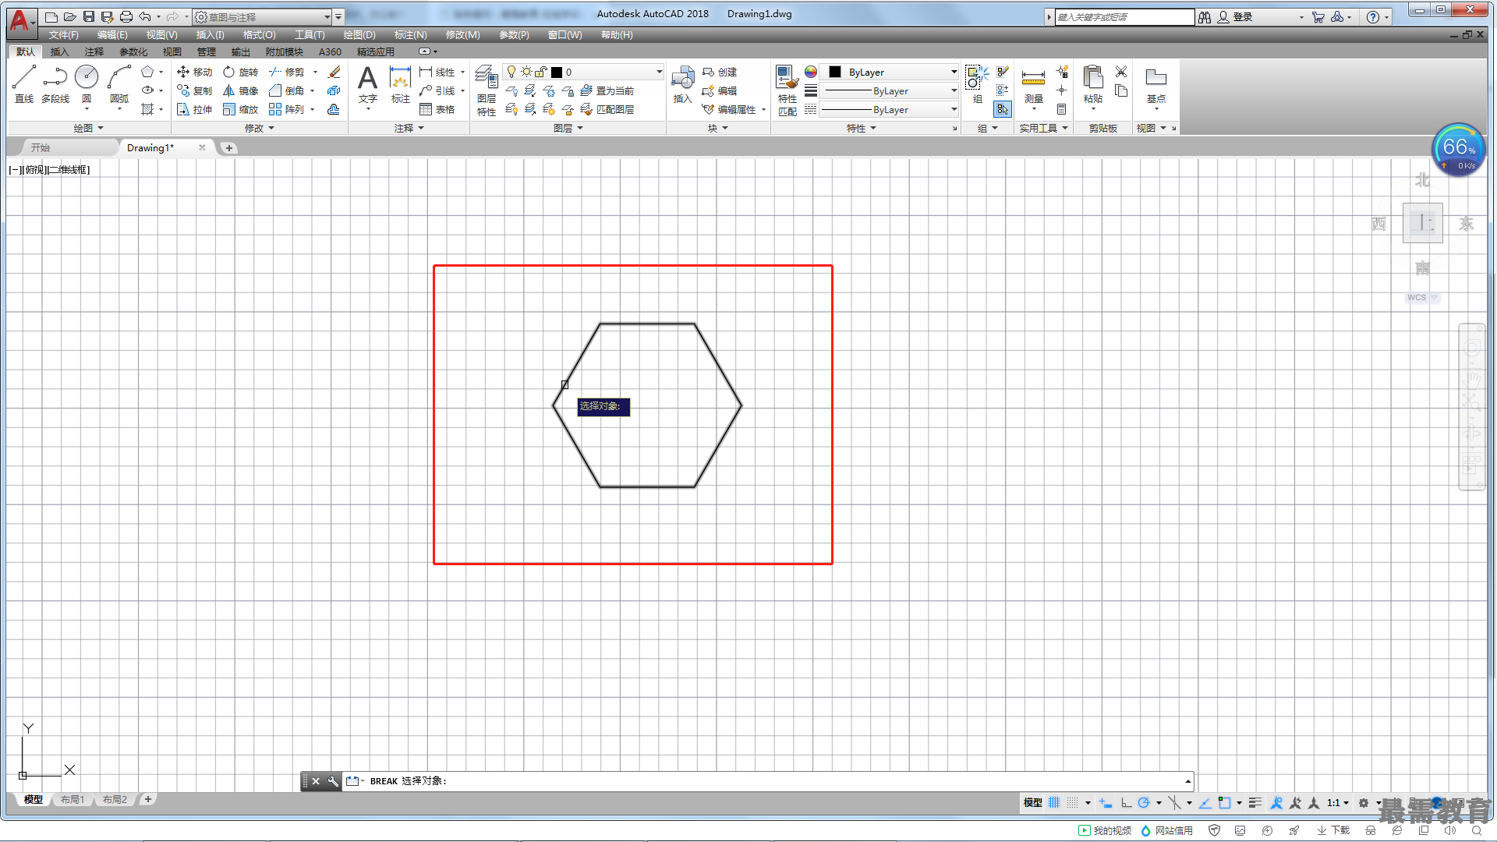This screenshot has height=842, width=1497.
Task: Switch to the 布局1 layout tab
Action: click(73, 799)
